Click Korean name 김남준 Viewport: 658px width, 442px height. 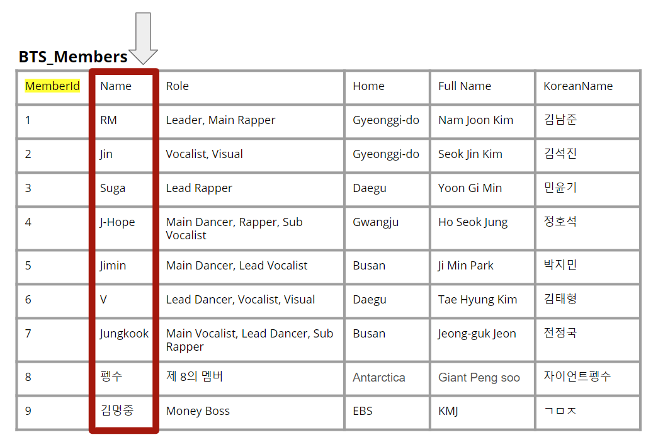pyautogui.click(x=560, y=119)
